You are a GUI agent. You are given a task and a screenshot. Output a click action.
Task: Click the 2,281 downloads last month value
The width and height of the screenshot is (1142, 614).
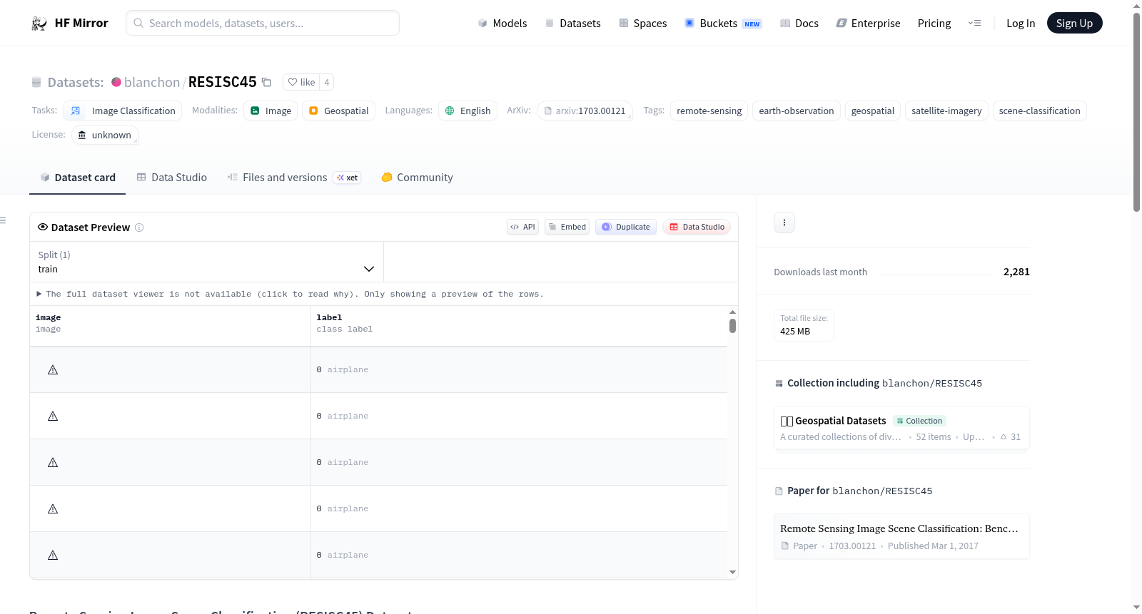click(1016, 272)
